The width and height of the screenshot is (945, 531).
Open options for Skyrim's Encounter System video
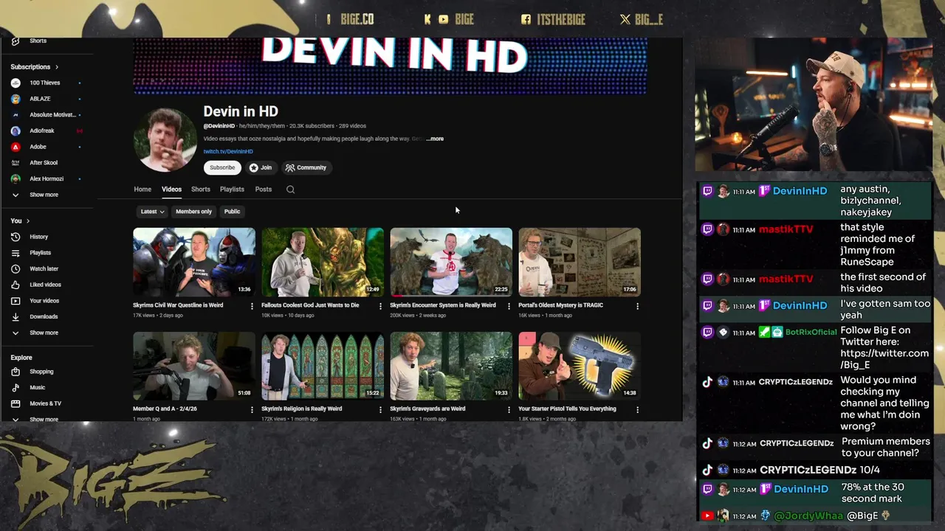point(509,306)
